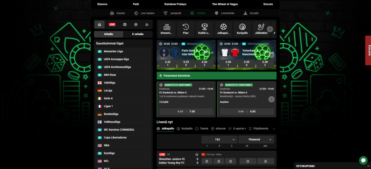Open the Pelit top link
This screenshot has height=169, width=371.
click(x=136, y=4)
